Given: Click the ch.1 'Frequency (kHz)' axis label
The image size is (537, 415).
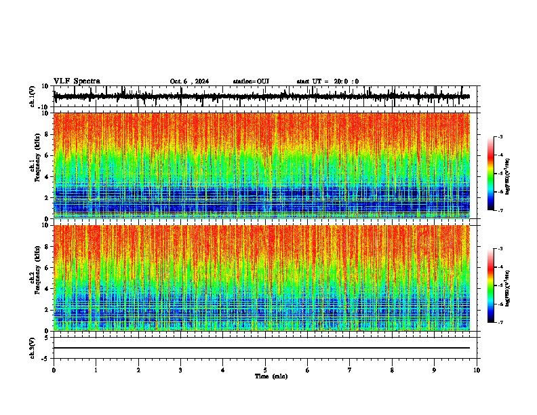Looking at the screenshot, I should (x=37, y=158).
